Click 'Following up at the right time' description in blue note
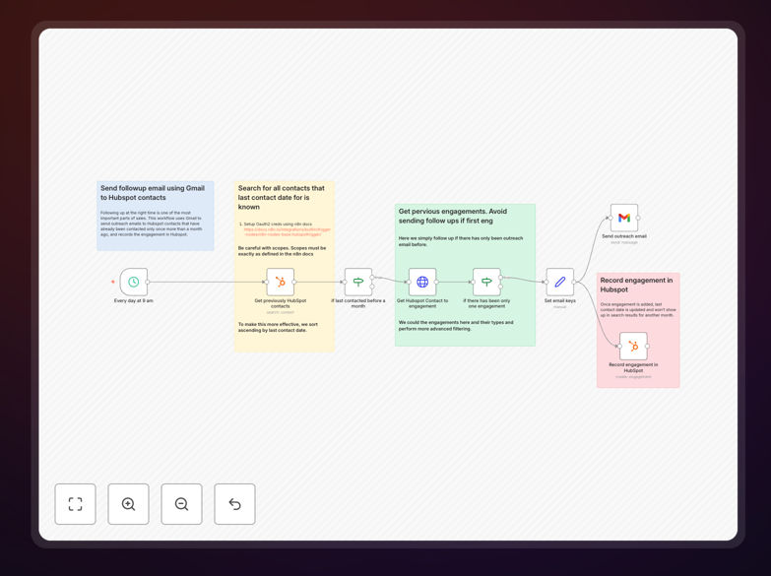Image resolution: width=771 pixels, height=576 pixels. [151, 224]
